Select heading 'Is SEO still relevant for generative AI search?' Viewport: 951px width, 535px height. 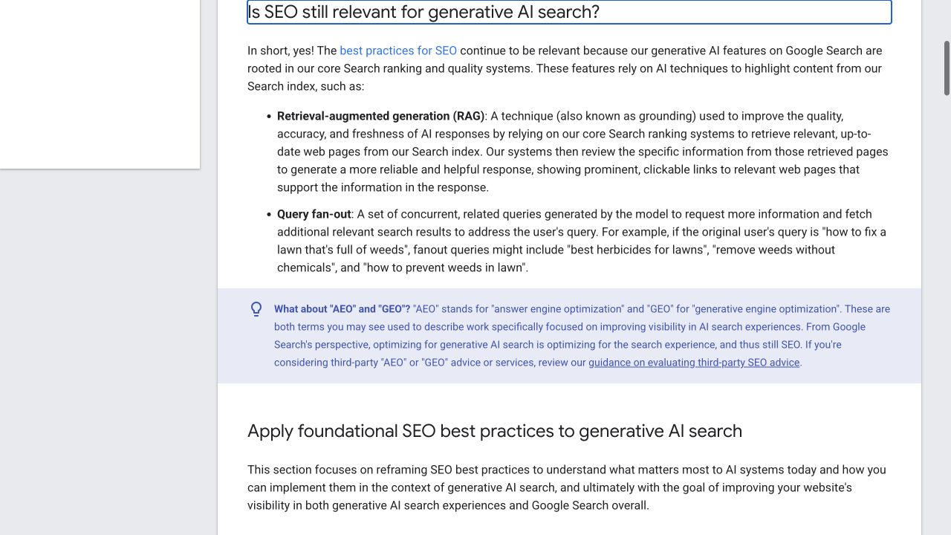[x=569, y=12]
